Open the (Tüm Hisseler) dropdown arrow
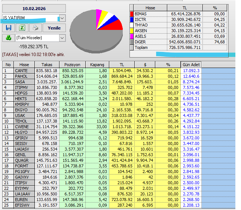This screenshot has height=210, width=241. (62, 38)
